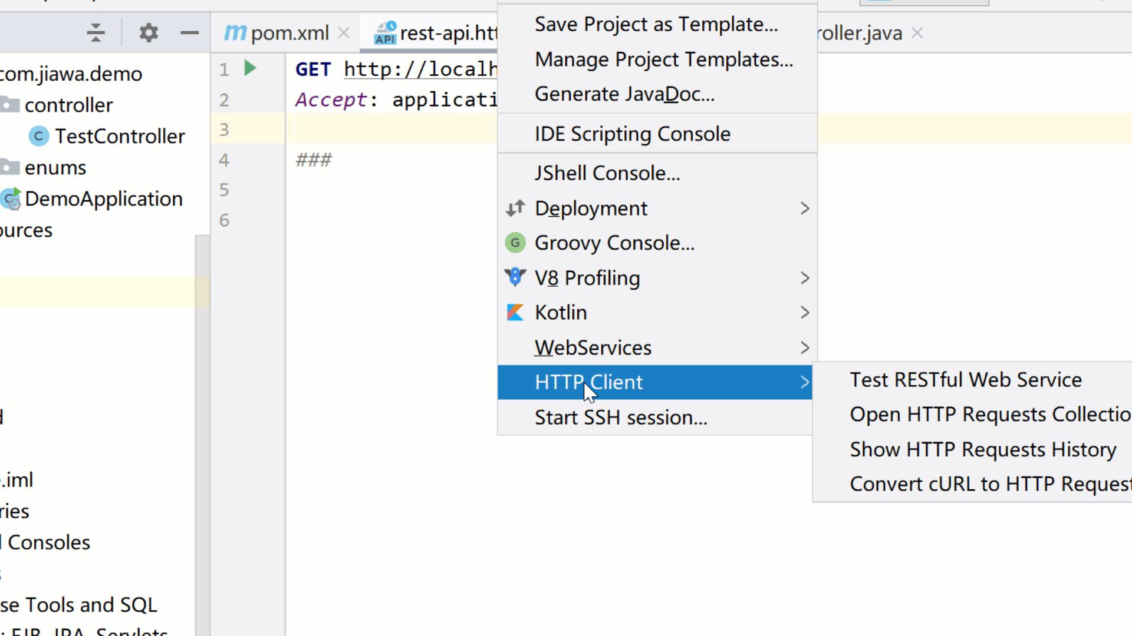The width and height of the screenshot is (1132, 636).
Task: Click the Kotlin logo icon in menu
Action: click(515, 312)
